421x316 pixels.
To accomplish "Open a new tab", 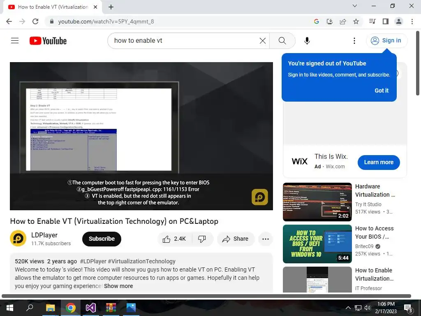I will [111, 7].
